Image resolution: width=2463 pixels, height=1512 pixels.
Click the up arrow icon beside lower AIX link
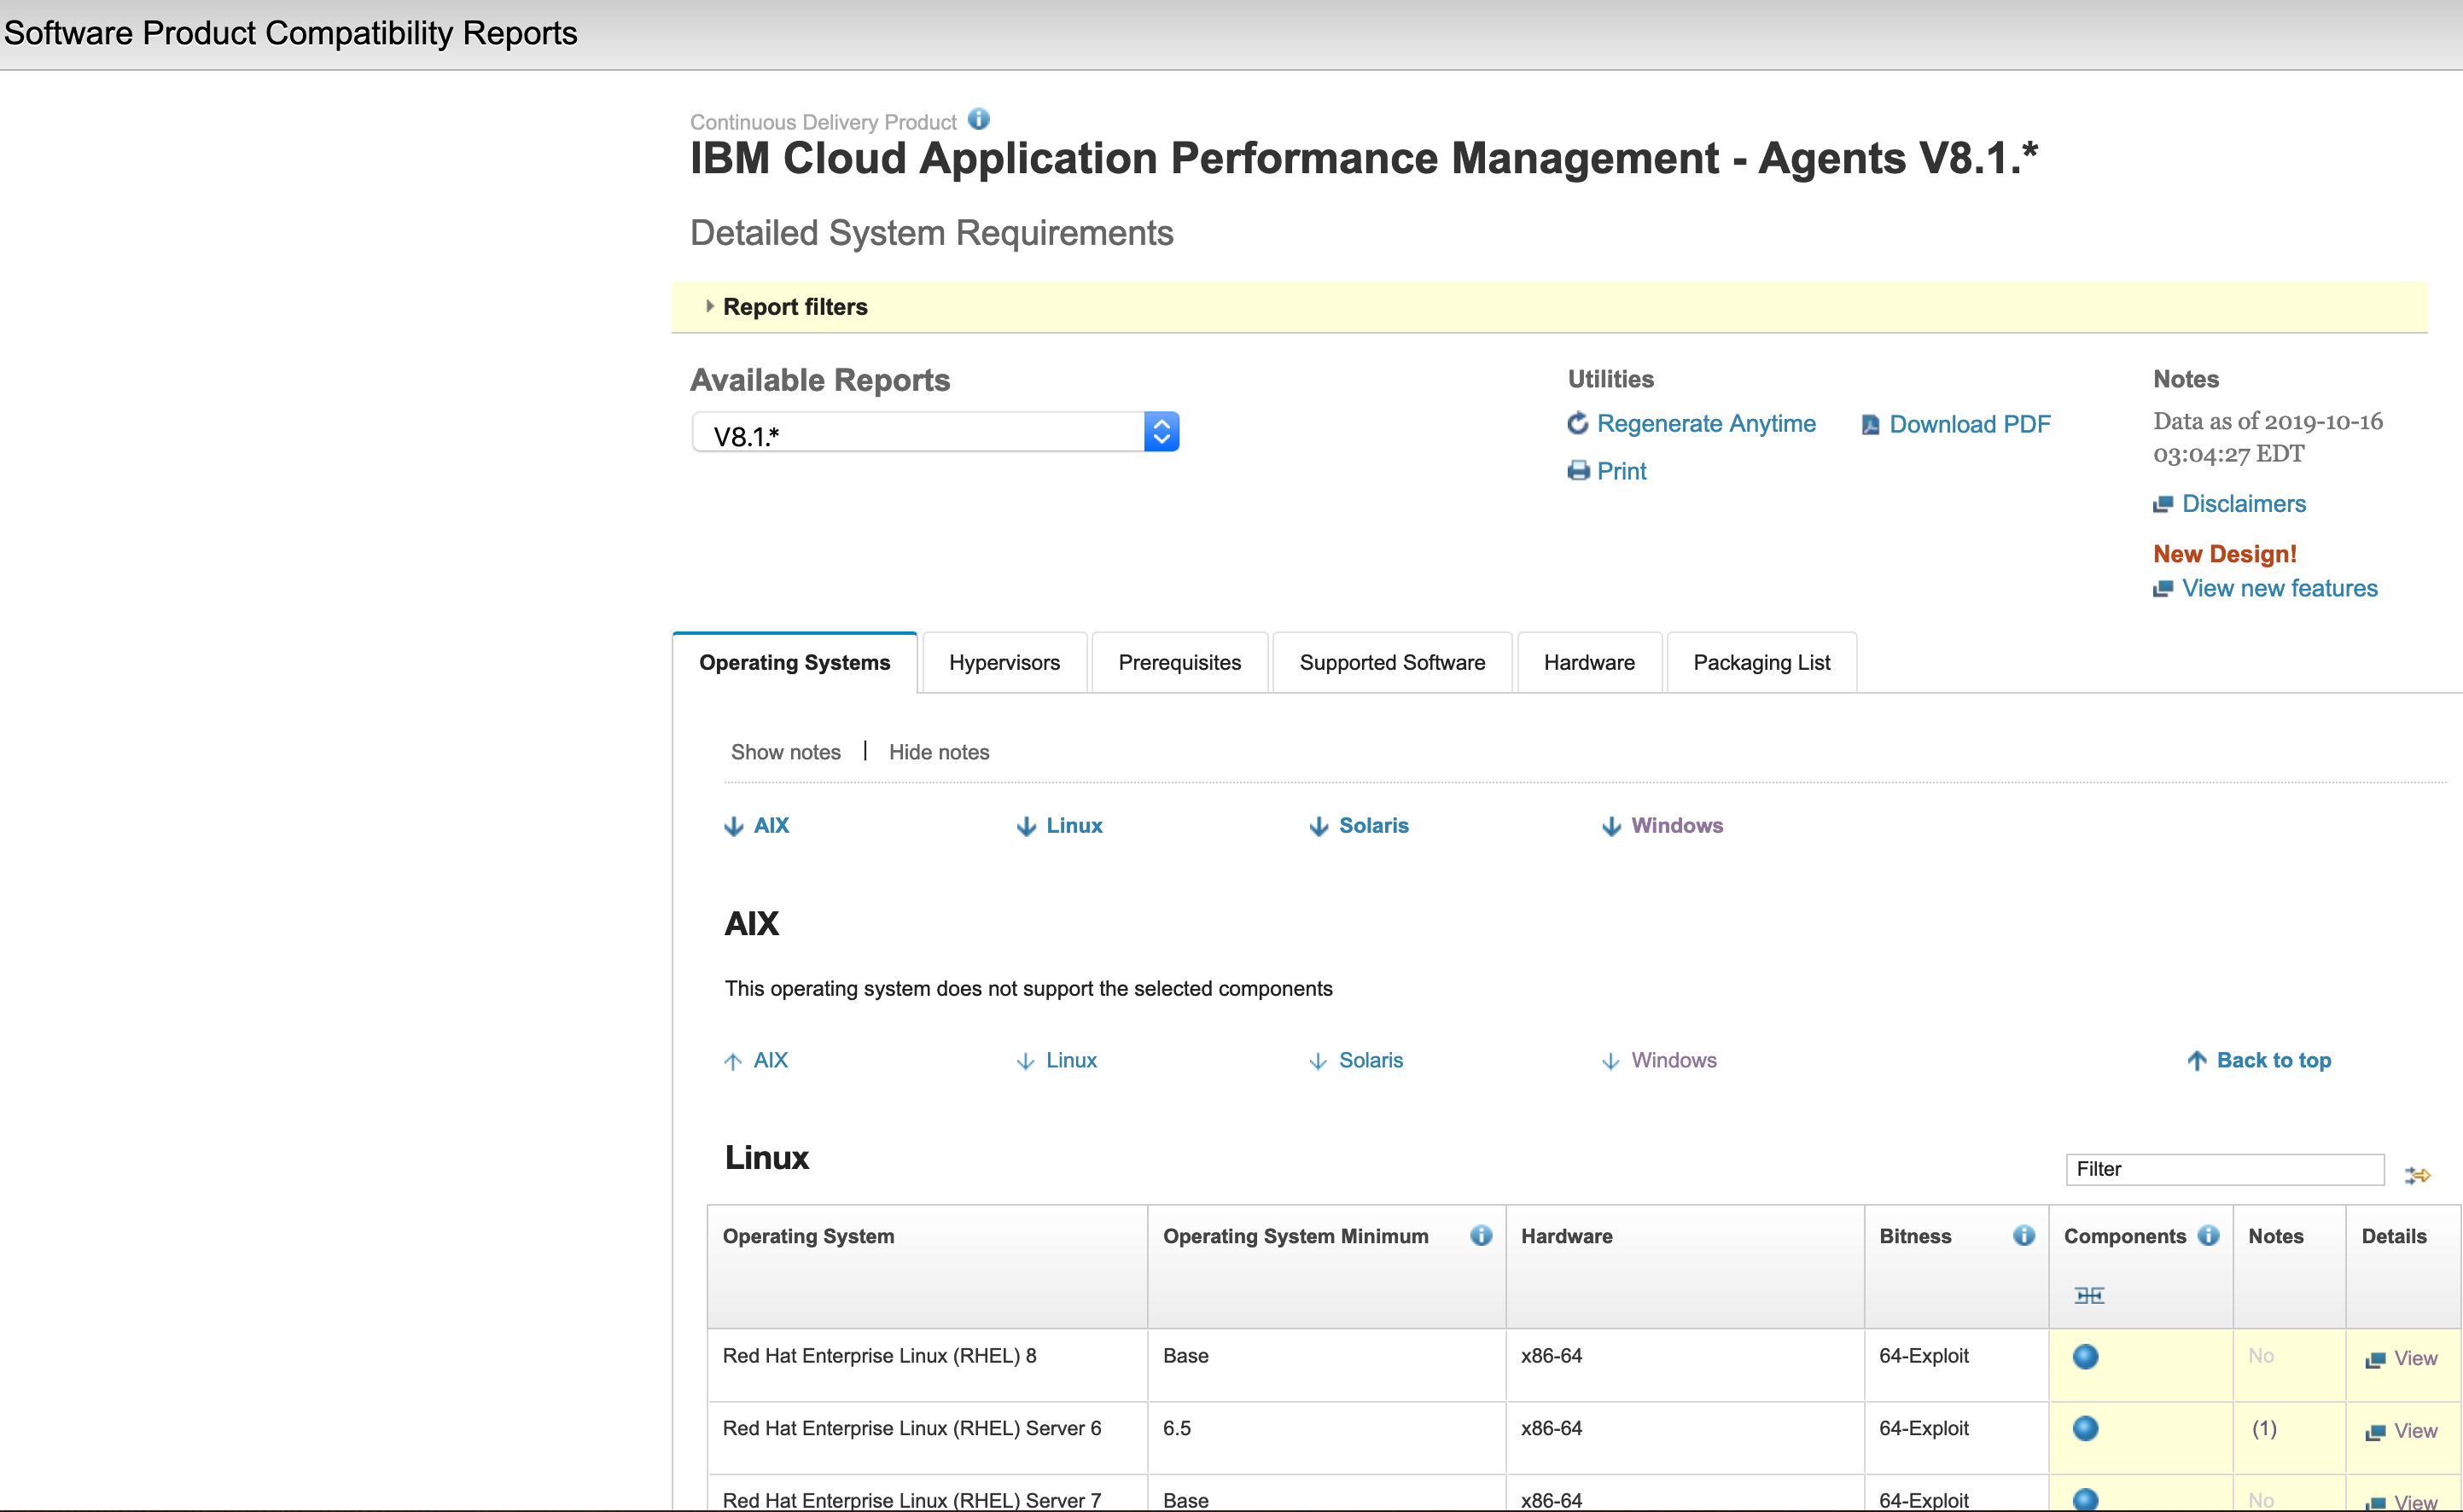(x=733, y=1061)
